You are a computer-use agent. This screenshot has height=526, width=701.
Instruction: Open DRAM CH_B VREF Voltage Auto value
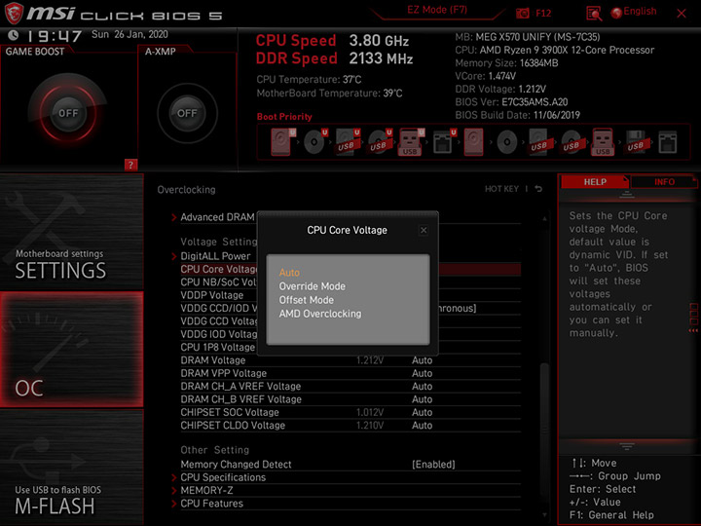pyautogui.click(x=422, y=399)
